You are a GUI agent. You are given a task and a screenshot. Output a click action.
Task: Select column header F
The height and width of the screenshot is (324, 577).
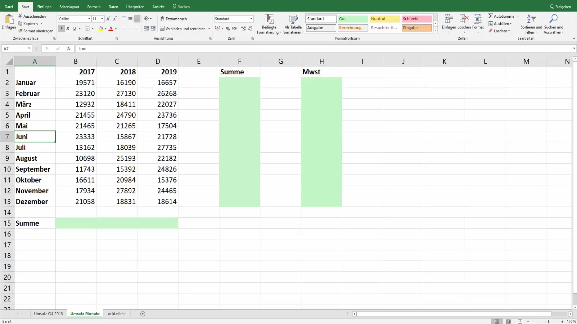240,61
